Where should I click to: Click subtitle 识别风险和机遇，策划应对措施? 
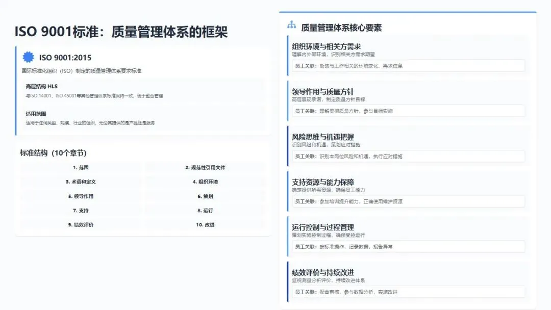click(x=325, y=145)
